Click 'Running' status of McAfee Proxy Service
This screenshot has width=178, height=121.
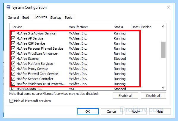(120, 69)
